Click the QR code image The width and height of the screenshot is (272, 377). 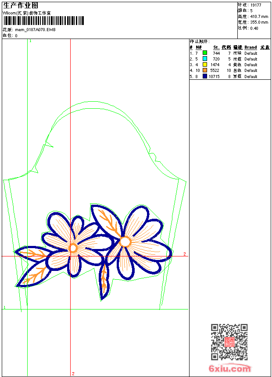coord(229,342)
